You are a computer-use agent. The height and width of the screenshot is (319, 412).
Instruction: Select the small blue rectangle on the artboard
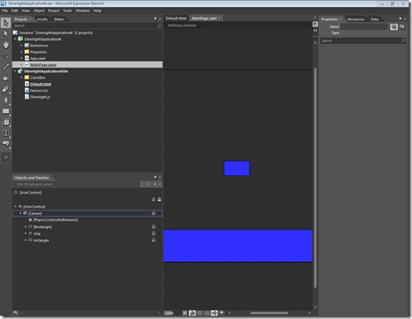point(237,168)
